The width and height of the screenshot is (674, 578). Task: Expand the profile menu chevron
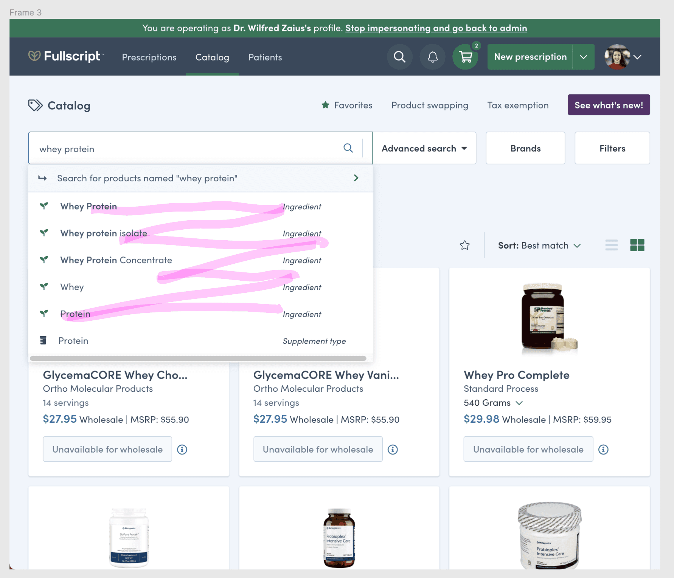coord(638,57)
